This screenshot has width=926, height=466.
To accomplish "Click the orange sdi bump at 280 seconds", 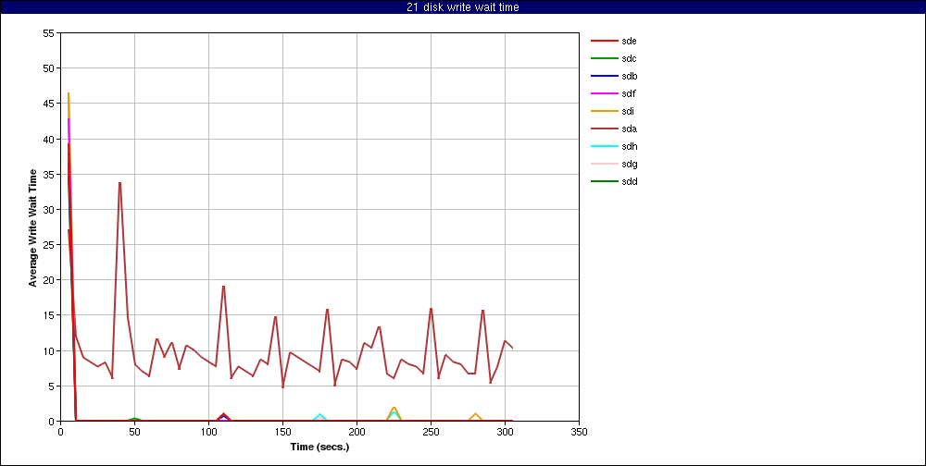I will pos(475,414).
